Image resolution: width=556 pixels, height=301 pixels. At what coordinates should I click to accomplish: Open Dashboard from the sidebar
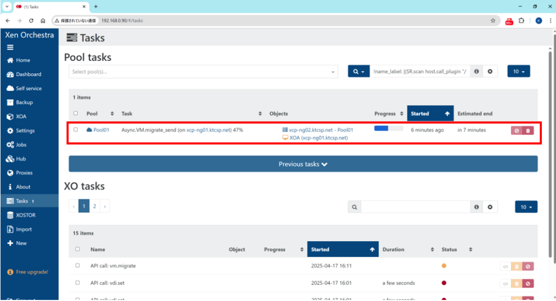click(x=28, y=74)
